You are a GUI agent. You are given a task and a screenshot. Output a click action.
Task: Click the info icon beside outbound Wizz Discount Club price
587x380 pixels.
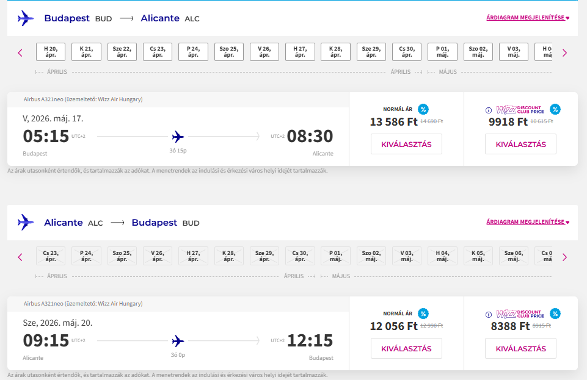click(x=488, y=110)
